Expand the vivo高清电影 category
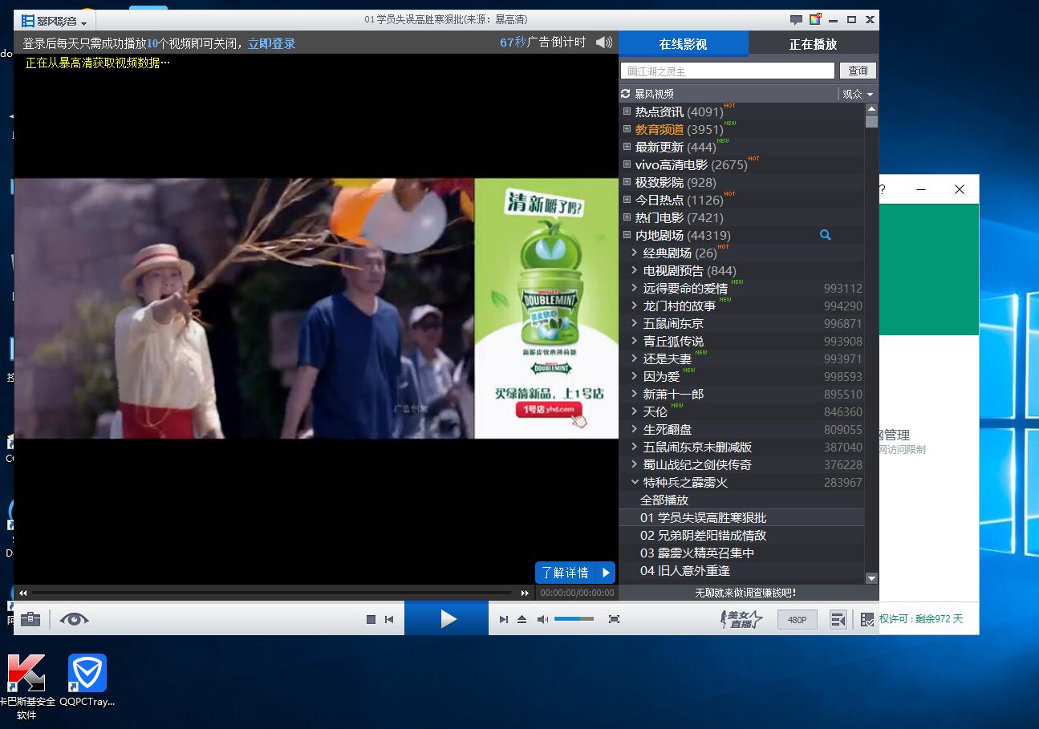 point(627,164)
